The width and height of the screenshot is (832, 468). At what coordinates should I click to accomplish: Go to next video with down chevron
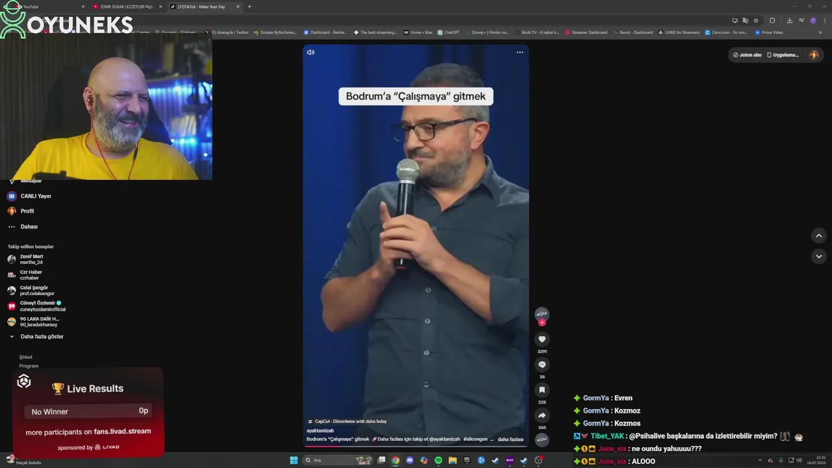click(819, 257)
